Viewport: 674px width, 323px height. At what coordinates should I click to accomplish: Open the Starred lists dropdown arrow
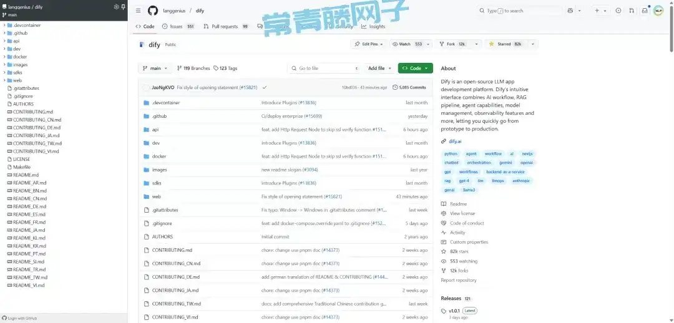[x=532, y=44]
